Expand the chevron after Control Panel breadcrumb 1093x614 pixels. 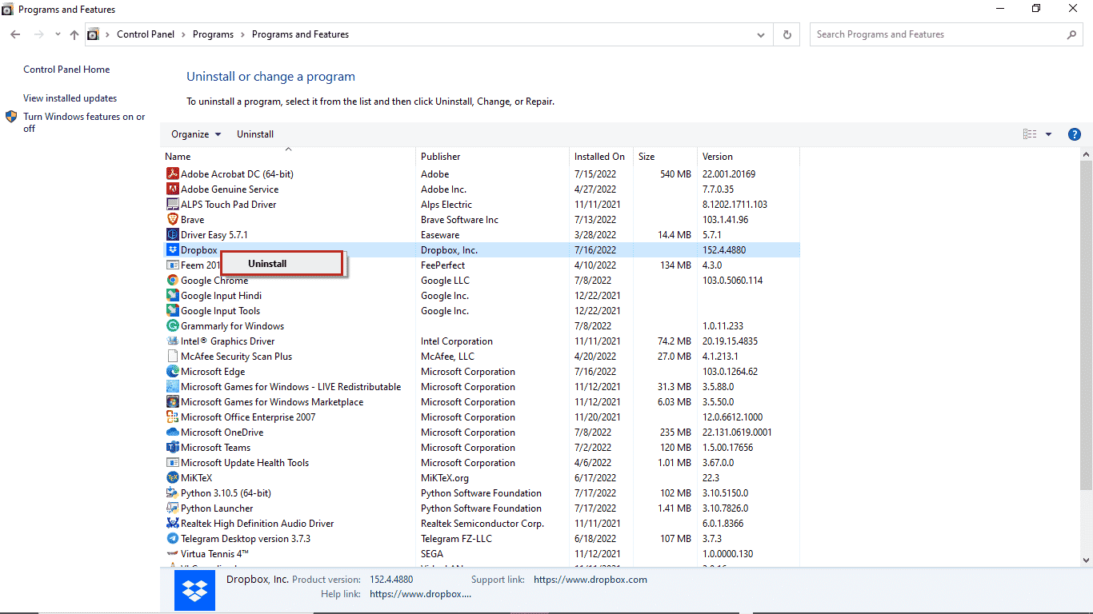point(183,34)
